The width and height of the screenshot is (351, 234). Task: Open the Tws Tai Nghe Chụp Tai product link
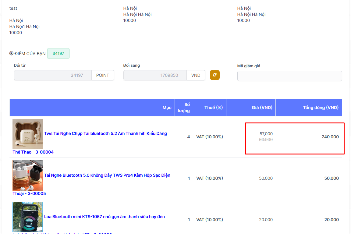(x=105, y=133)
